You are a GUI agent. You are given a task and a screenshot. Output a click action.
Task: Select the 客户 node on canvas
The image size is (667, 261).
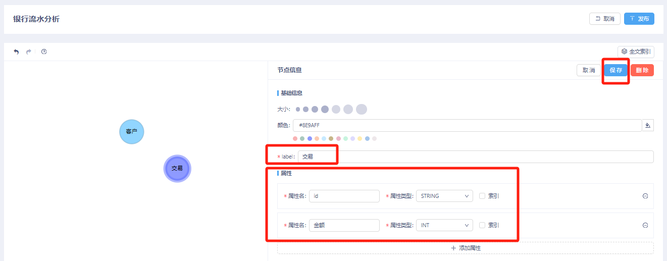[132, 132]
